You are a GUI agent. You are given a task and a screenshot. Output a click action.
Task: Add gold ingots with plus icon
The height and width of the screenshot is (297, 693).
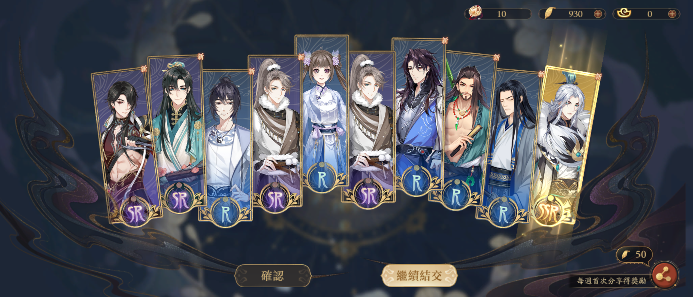click(x=672, y=14)
